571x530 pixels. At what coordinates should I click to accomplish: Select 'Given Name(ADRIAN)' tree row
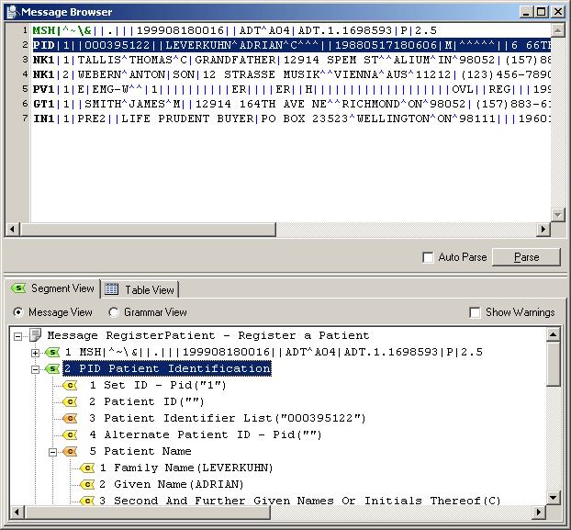(x=172, y=484)
